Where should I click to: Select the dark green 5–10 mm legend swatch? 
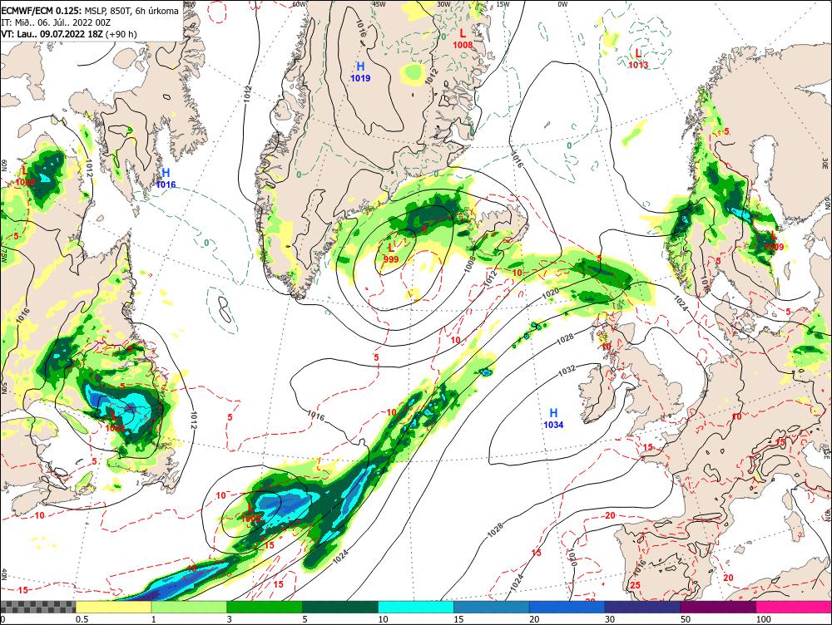pos(340,607)
